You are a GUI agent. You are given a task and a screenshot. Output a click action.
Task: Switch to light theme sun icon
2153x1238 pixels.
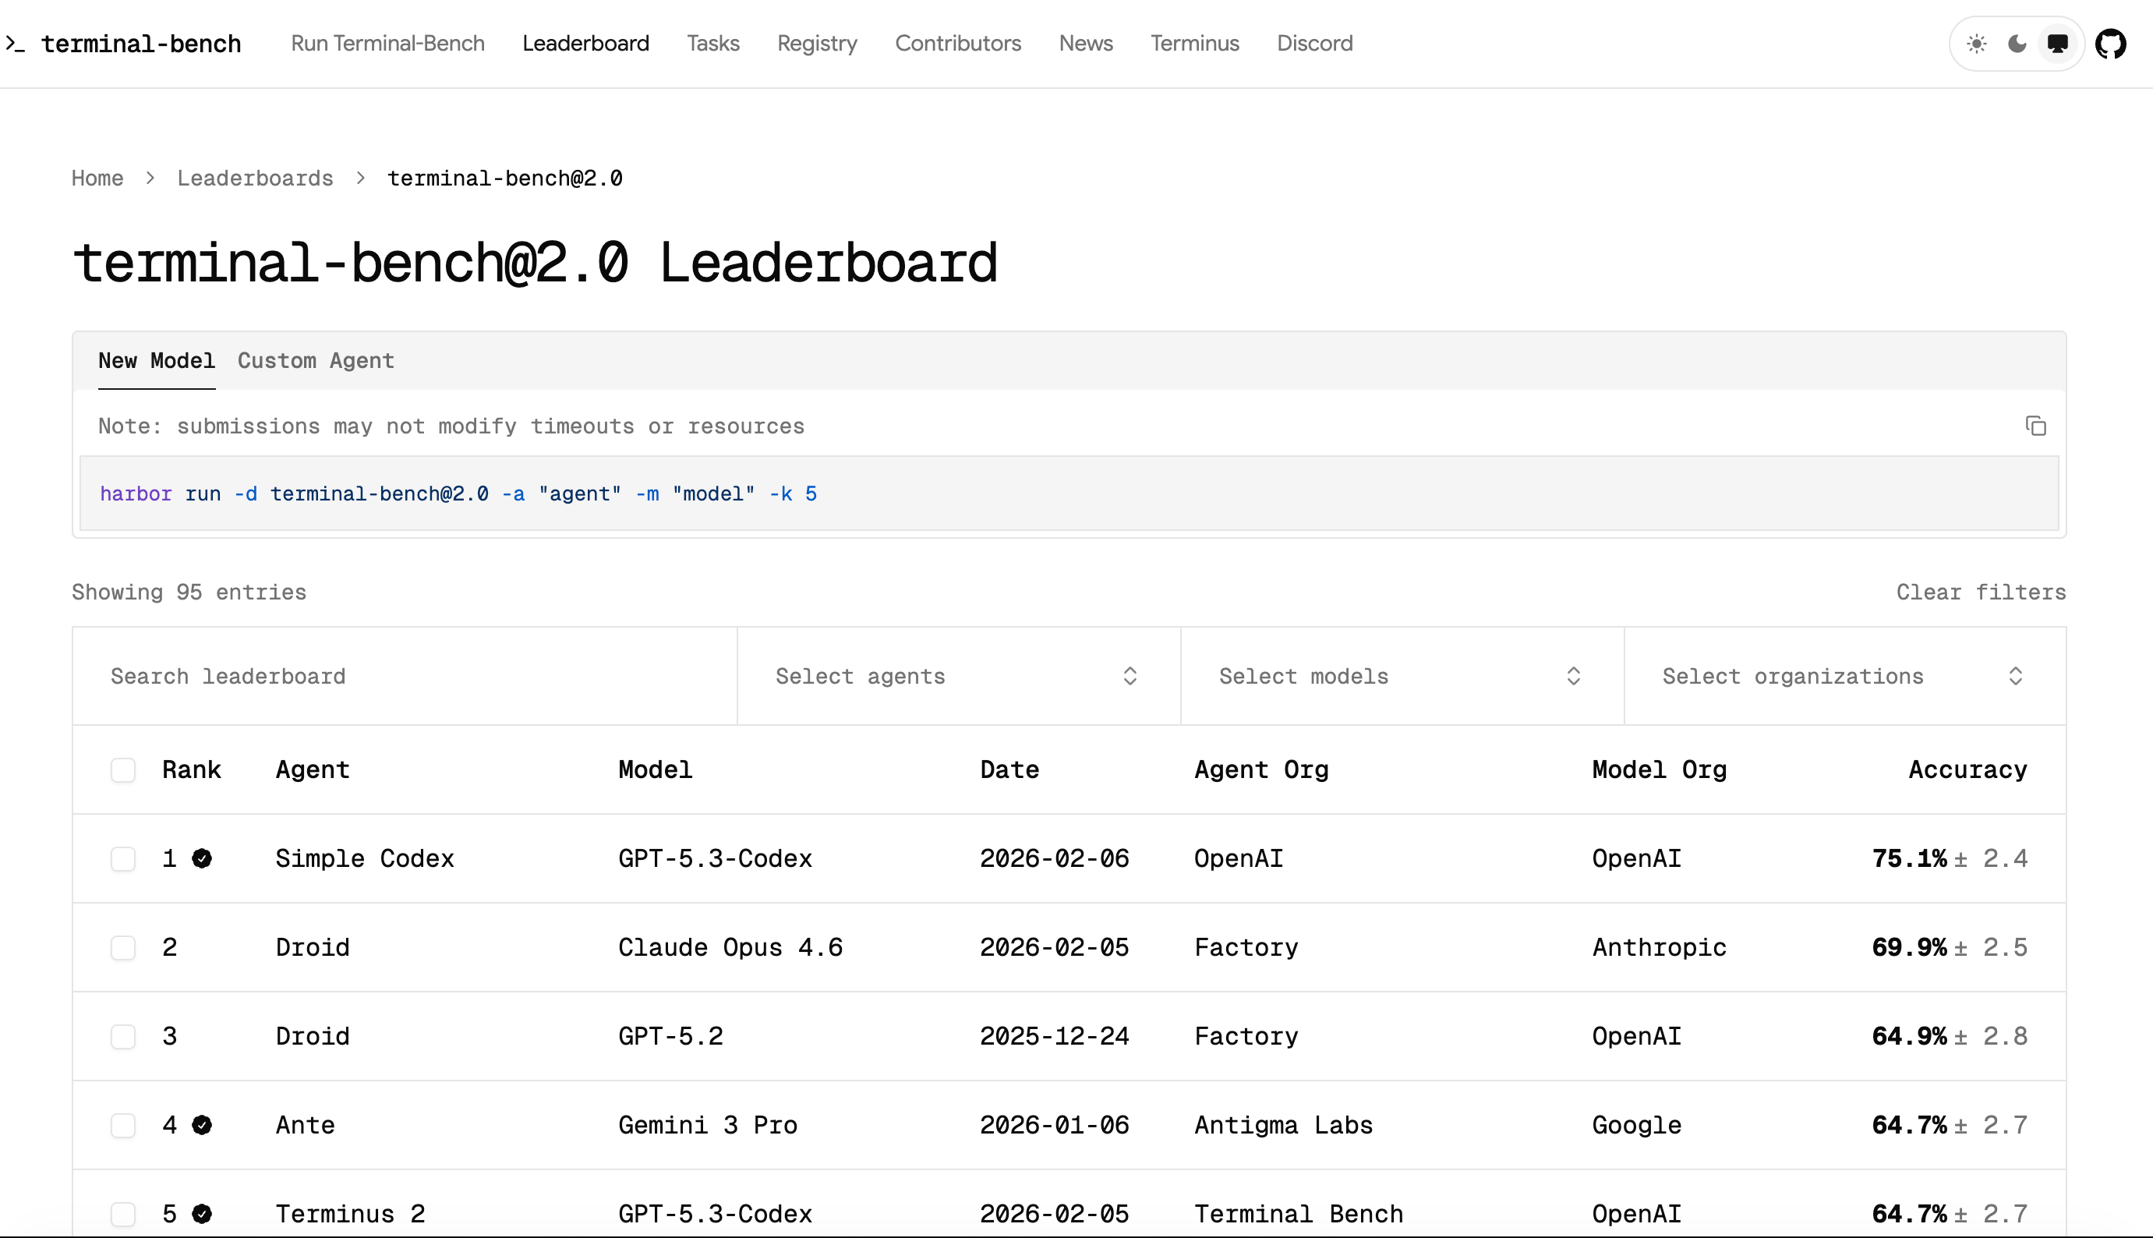[1976, 44]
